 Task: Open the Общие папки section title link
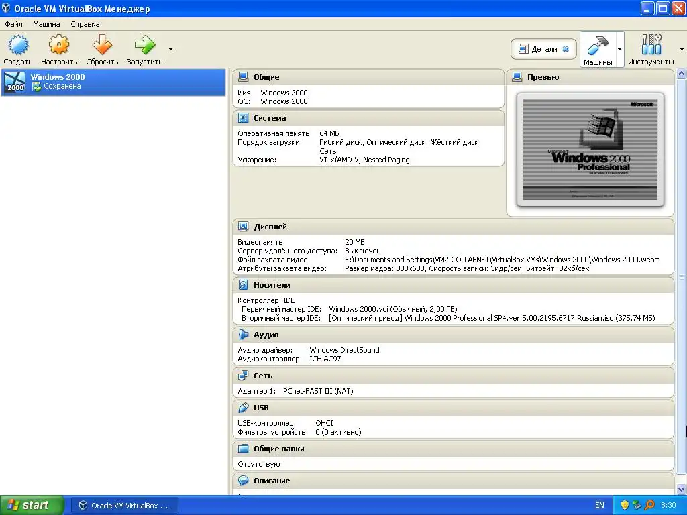click(279, 449)
